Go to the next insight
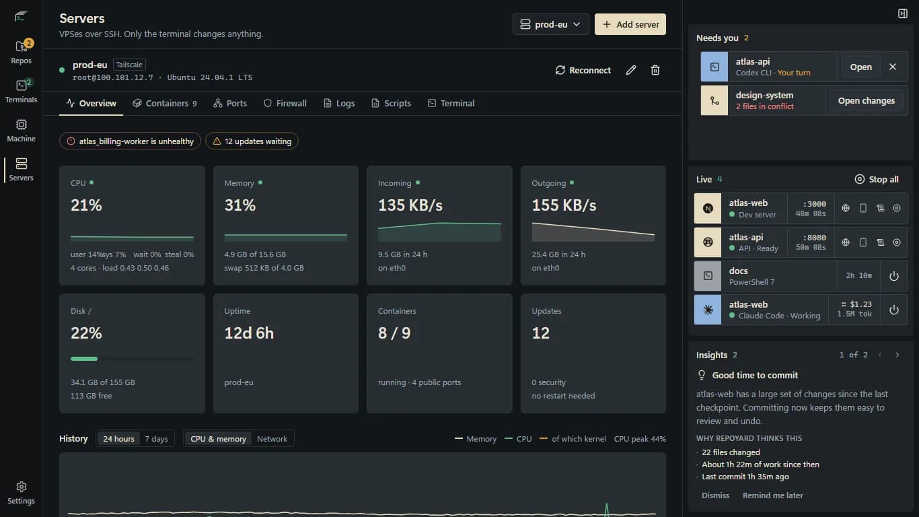Screen dimensions: 919x517 pos(897,355)
